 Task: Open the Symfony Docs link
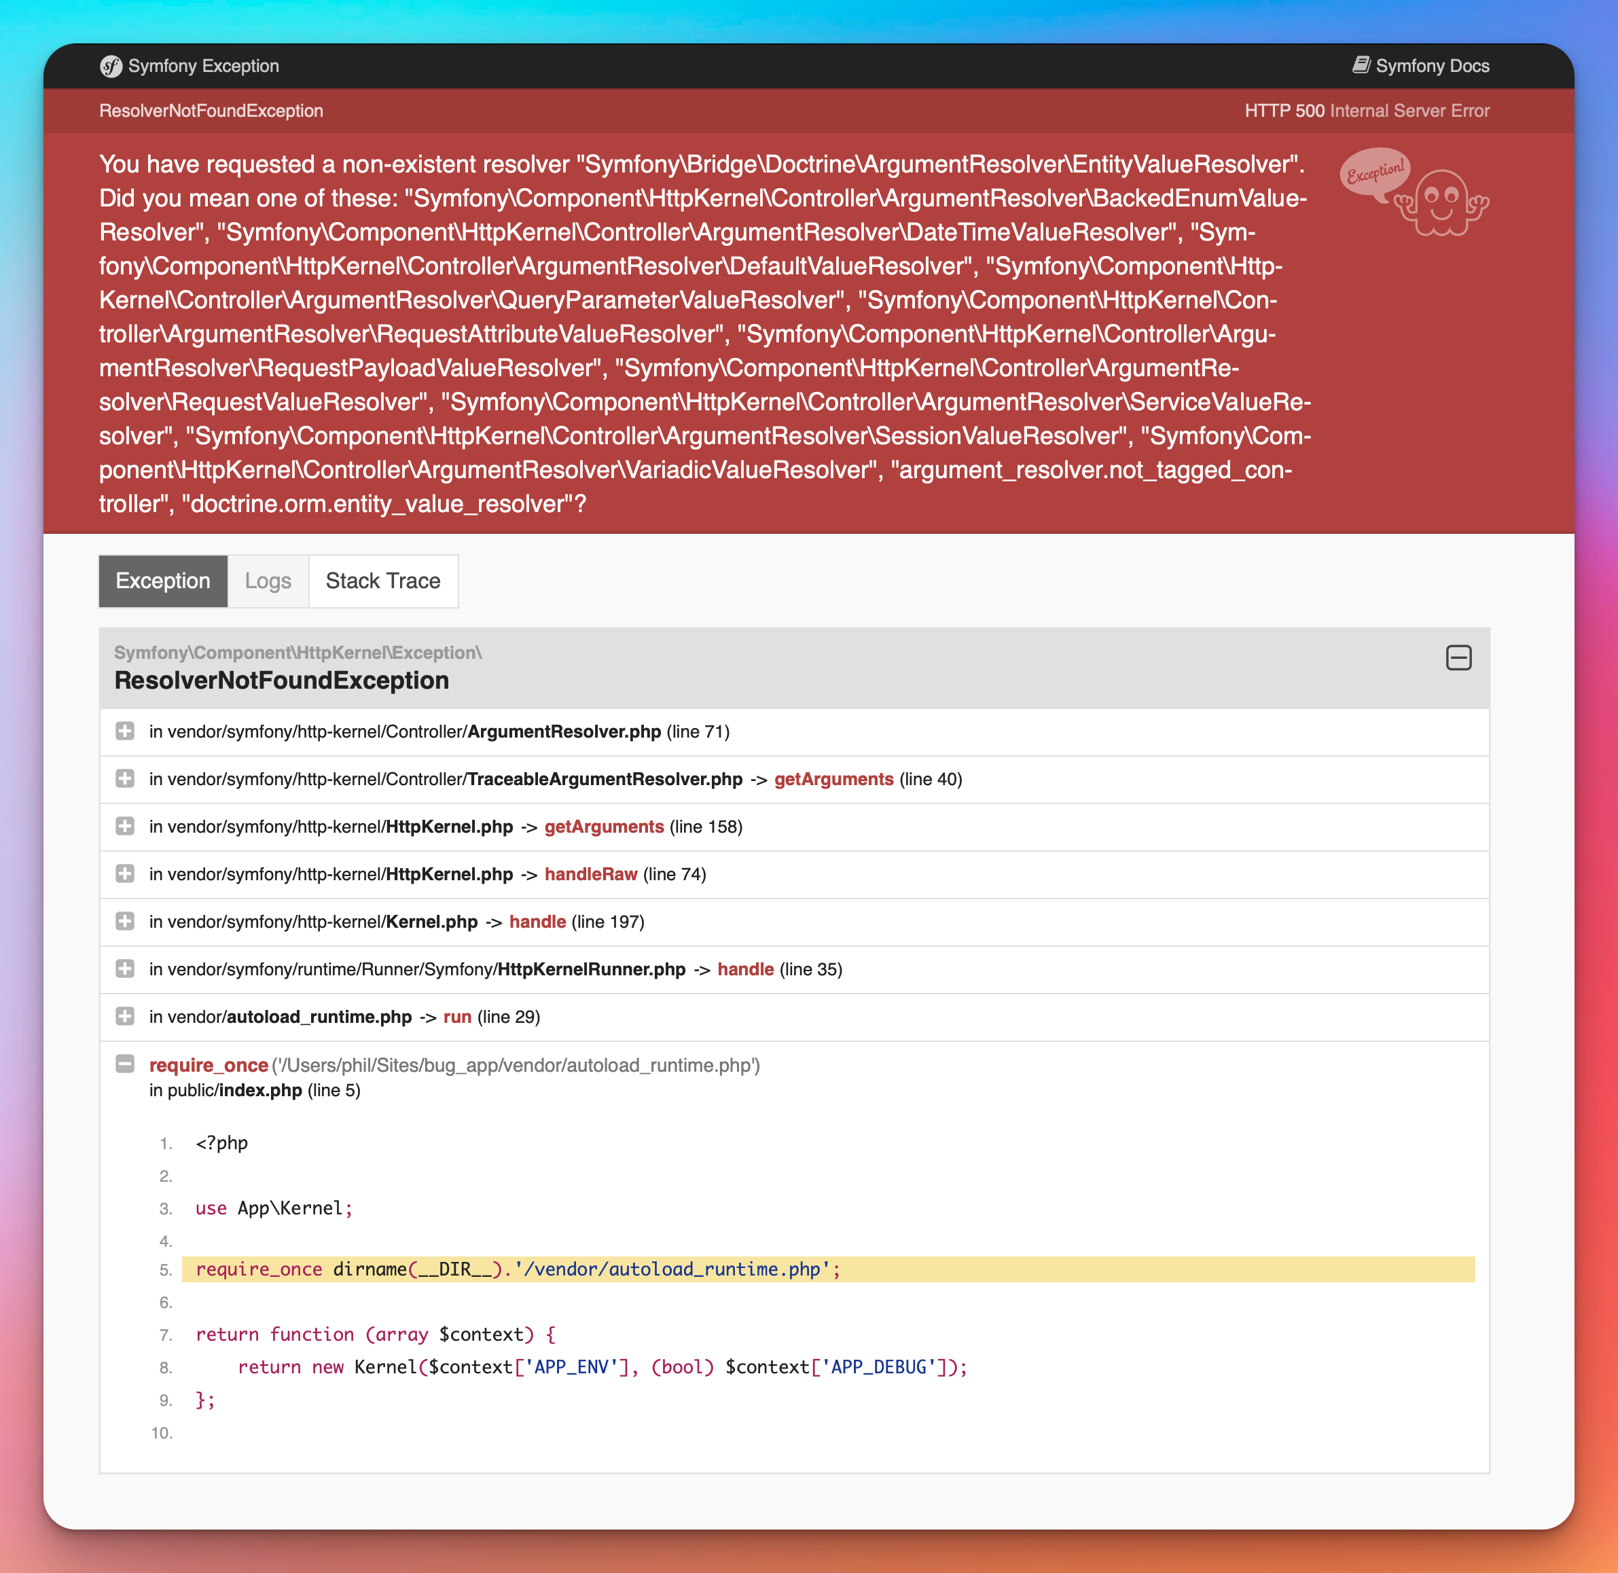(1420, 66)
